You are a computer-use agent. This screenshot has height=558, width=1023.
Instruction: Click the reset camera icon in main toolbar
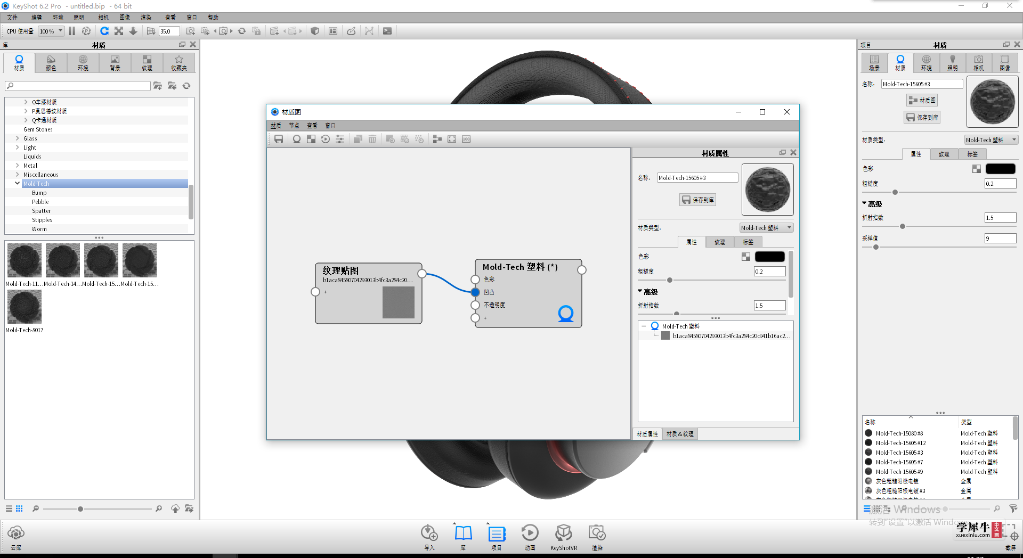click(x=242, y=31)
